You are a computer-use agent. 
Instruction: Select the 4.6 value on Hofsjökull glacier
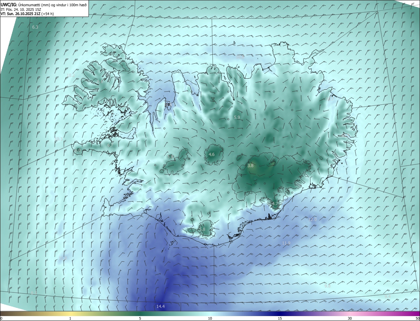[212, 154]
